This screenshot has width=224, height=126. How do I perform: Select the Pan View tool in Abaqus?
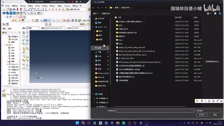pos(7,17)
